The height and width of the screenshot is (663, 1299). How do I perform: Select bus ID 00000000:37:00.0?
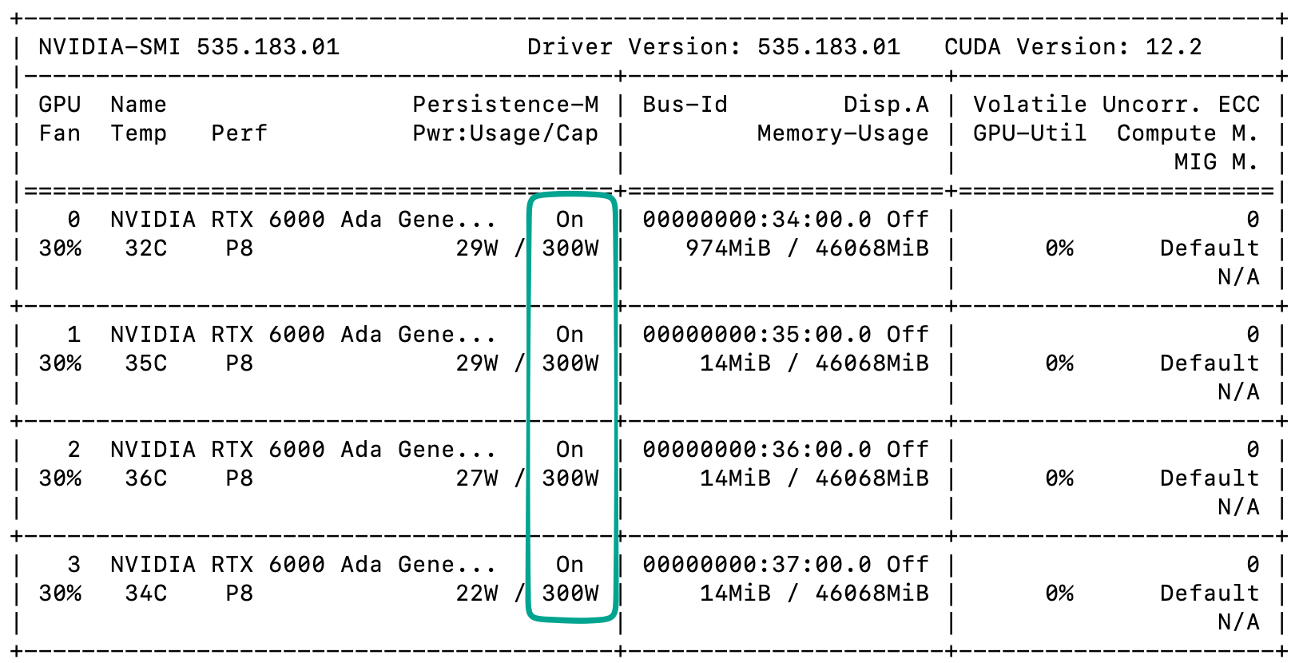point(757,565)
